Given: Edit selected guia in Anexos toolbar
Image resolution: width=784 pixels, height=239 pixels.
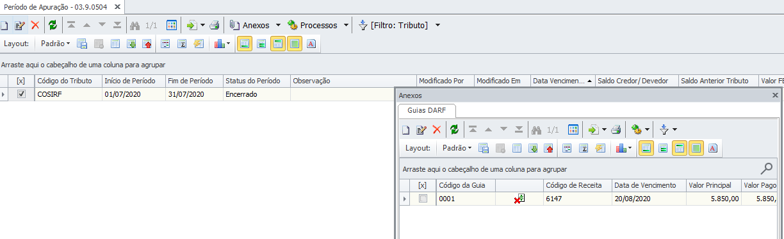Looking at the screenshot, I should coord(421,129).
